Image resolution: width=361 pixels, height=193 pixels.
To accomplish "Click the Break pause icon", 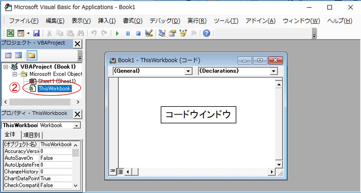I will click(x=128, y=33).
